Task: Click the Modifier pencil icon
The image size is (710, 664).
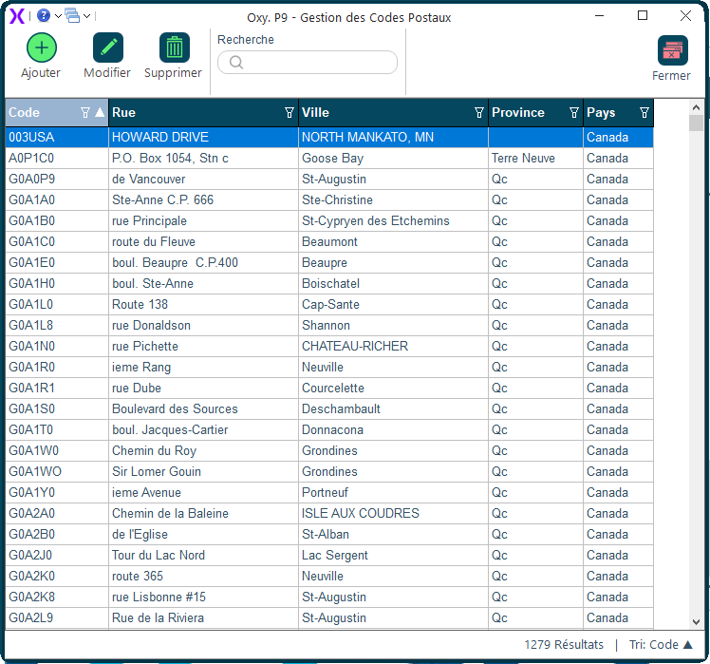Action: pos(108,47)
